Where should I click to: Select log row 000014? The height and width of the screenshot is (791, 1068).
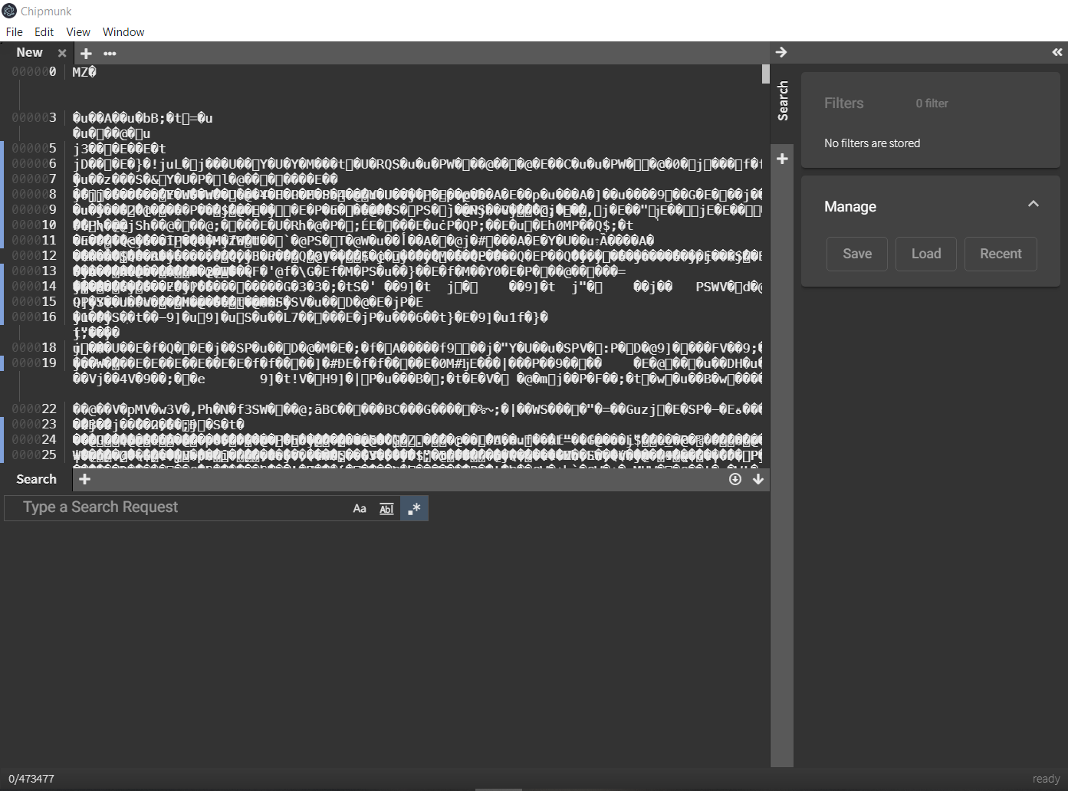[x=383, y=287]
